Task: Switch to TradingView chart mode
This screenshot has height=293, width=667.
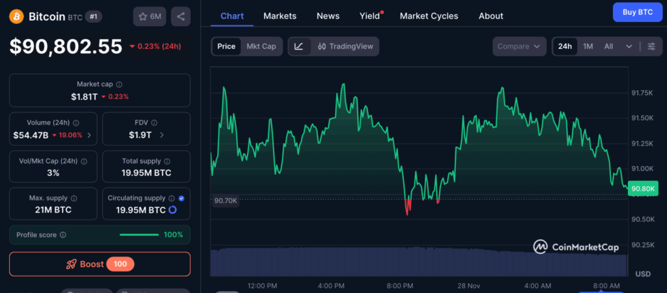Action: tap(345, 46)
